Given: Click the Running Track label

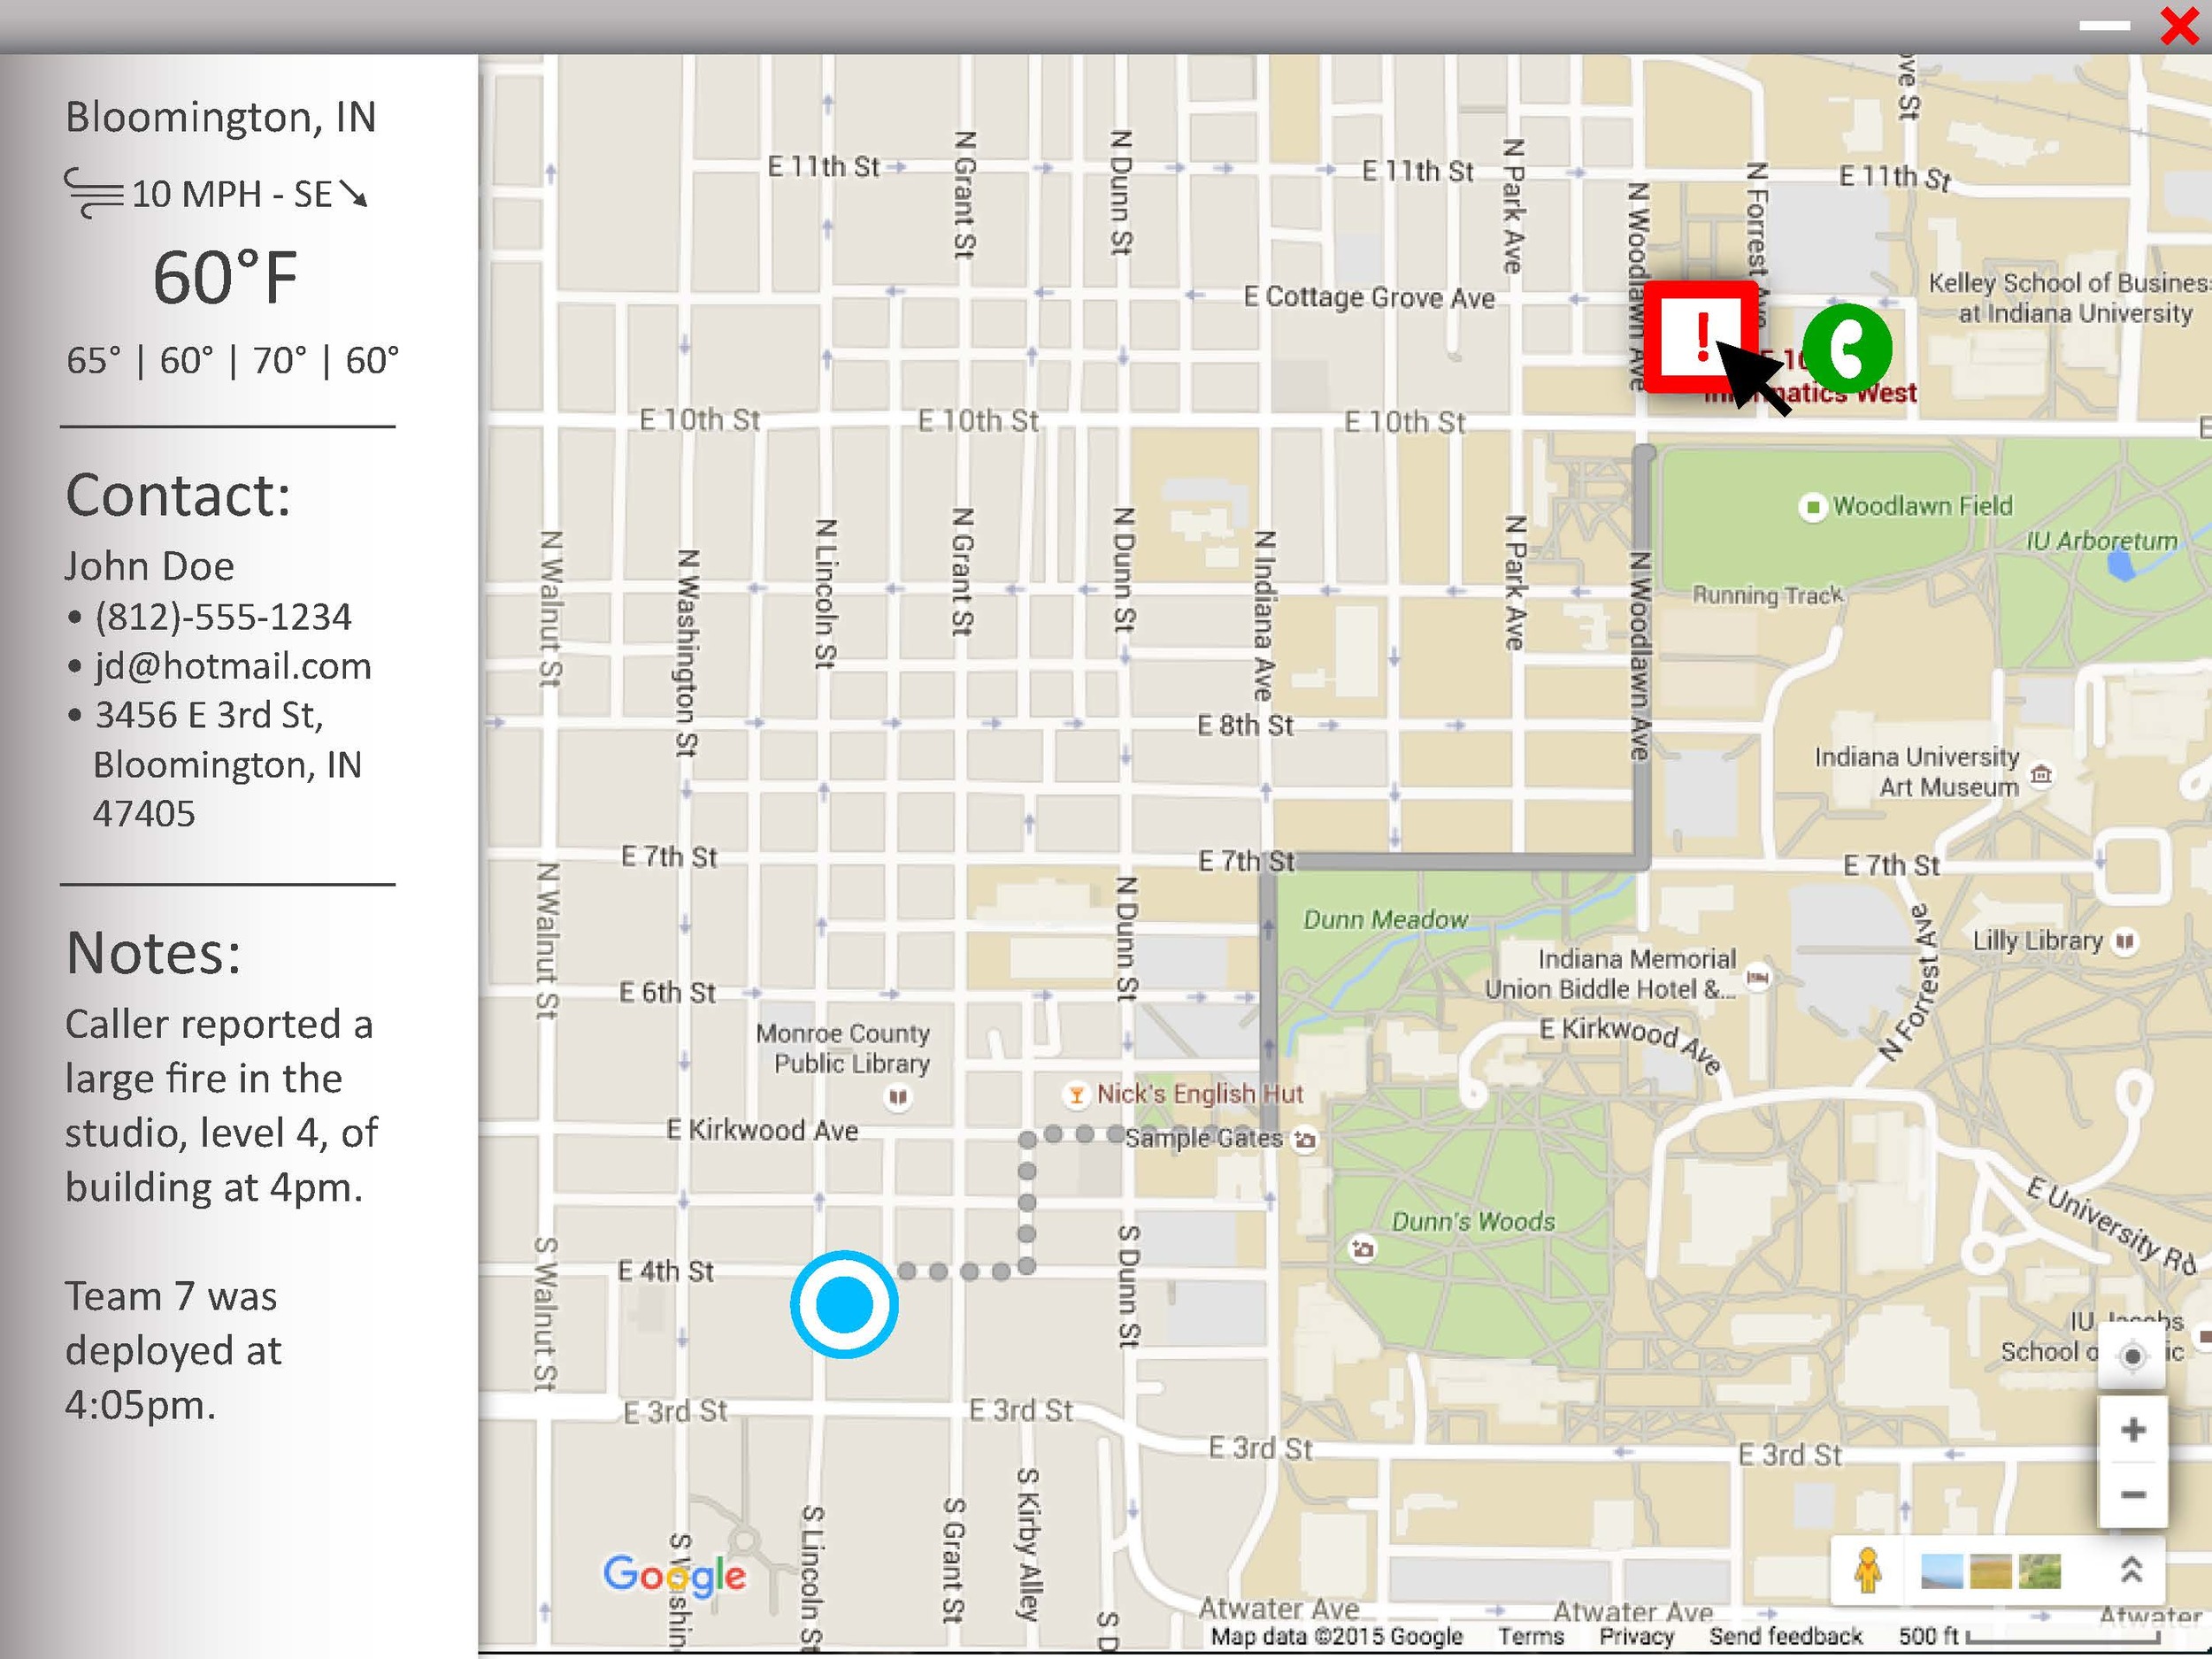Looking at the screenshot, I should tap(1767, 595).
